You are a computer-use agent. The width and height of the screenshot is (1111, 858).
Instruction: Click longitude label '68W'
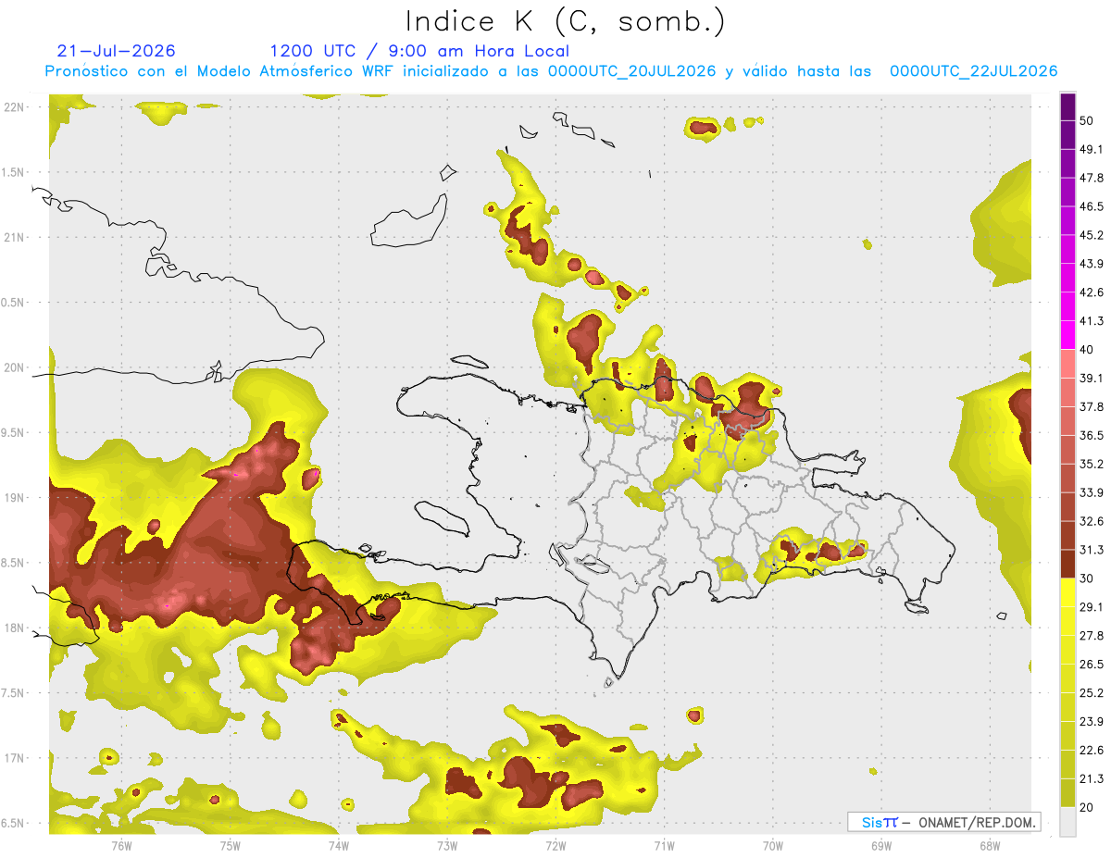tap(990, 846)
